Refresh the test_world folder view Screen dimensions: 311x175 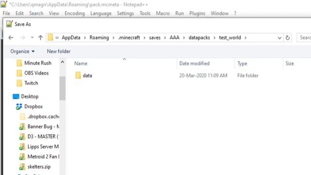288,37
